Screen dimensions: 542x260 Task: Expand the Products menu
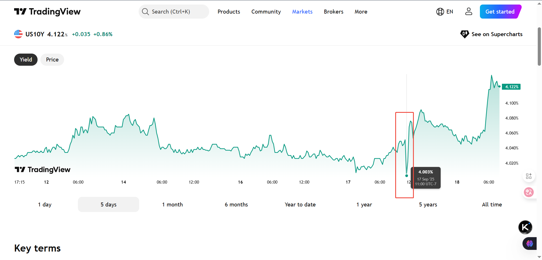[229, 12]
